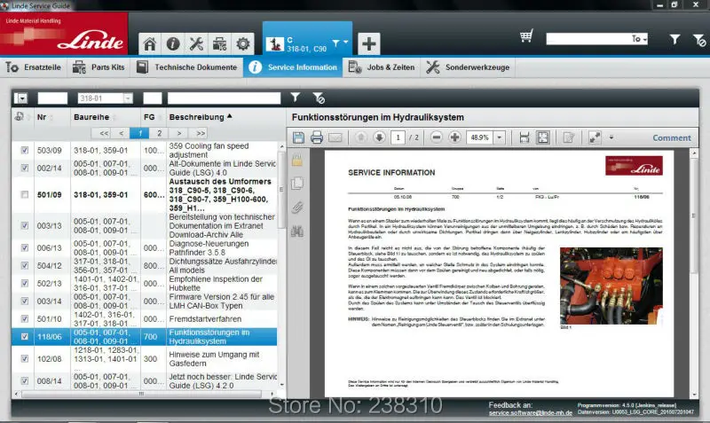The width and height of the screenshot is (710, 423).
Task: Check the unread row 501/09 checkbox
Action: (25, 194)
